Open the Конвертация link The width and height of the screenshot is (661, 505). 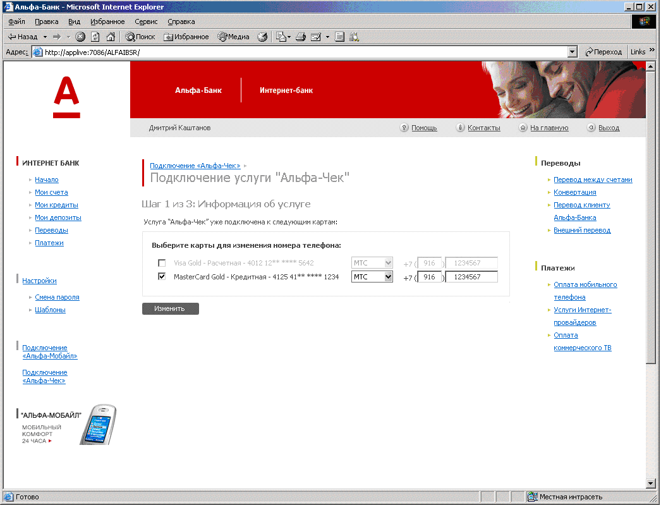pyautogui.click(x=575, y=192)
